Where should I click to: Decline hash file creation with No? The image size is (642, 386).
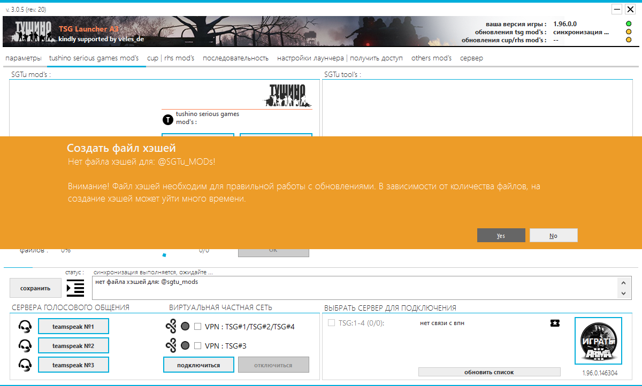tap(553, 236)
